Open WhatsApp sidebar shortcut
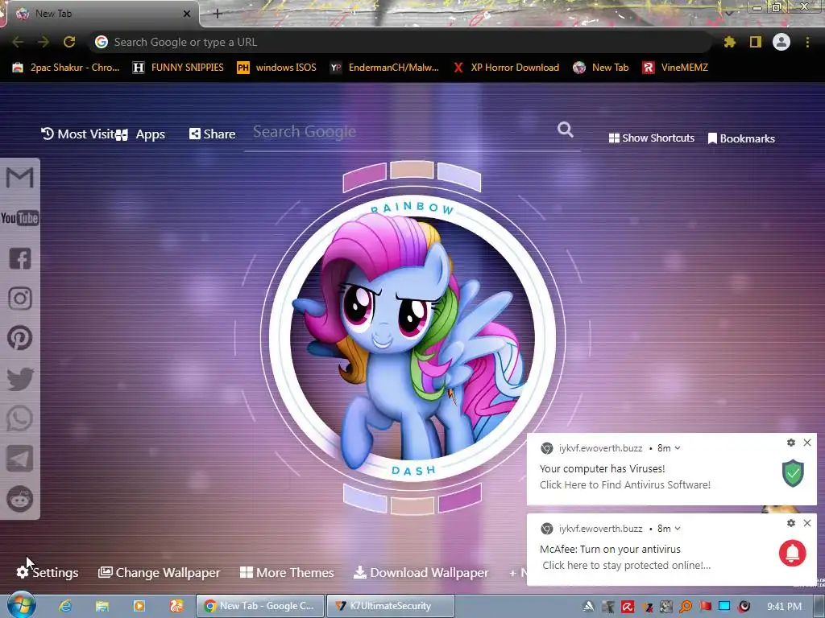 tap(20, 418)
